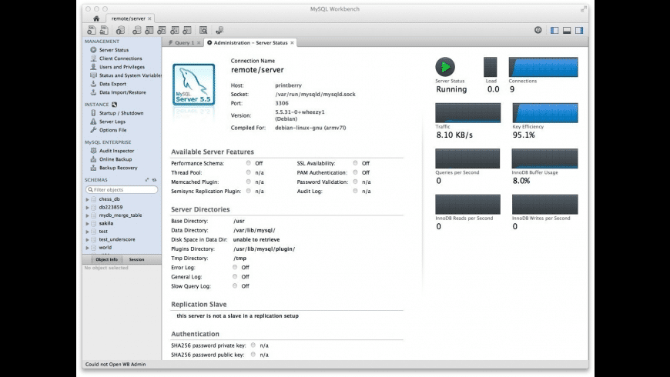The image size is (670, 377).
Task: Select the sakila schema name
Action: 106,223
